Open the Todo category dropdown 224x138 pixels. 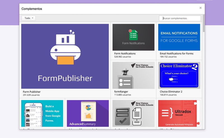pos(29,18)
